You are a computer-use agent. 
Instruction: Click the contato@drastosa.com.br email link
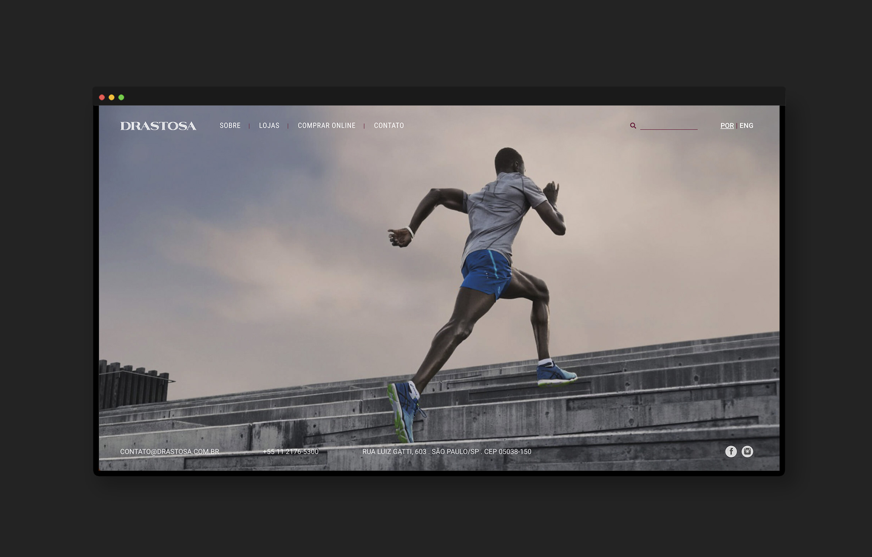pos(170,451)
